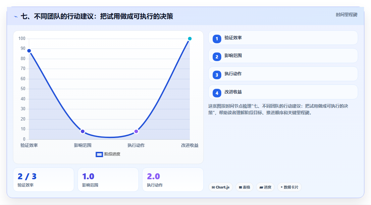This screenshot has width=371, height=205.
Task: Open the 改进收益 milestone row
Action: [x=283, y=92]
